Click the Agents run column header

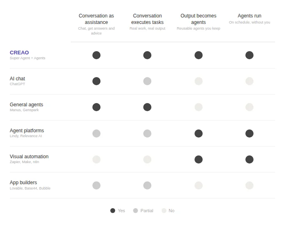pyautogui.click(x=249, y=16)
